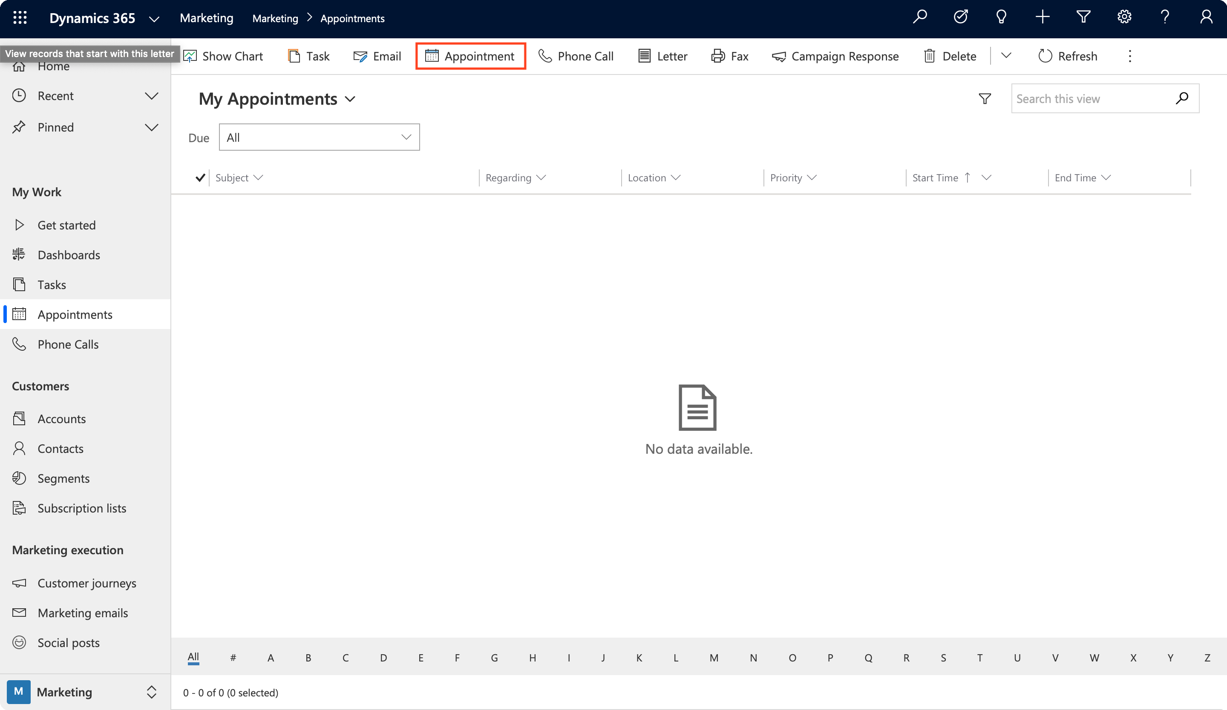Image resolution: width=1227 pixels, height=710 pixels.
Task: Select Appointments in sidebar
Action: (85, 314)
